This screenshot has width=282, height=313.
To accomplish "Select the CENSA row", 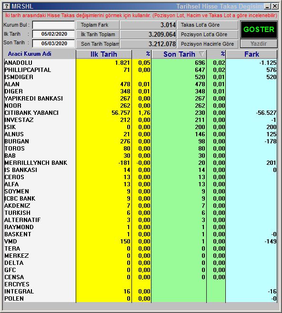I will pyautogui.click(x=141, y=277).
